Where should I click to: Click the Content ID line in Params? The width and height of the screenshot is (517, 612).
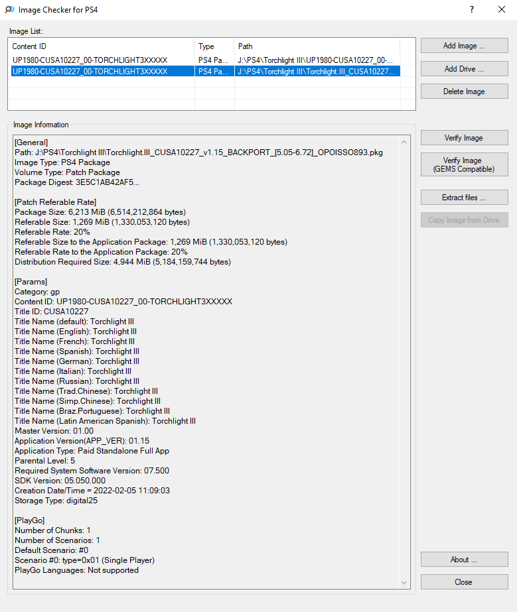123,301
